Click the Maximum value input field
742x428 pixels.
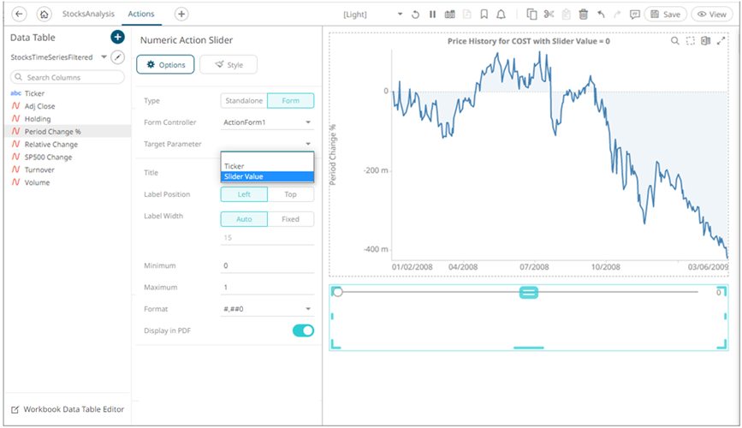tap(267, 287)
